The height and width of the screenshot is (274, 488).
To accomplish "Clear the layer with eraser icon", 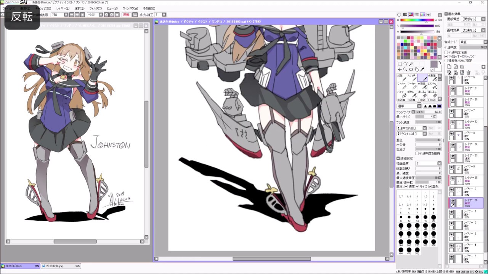I will click(462, 72).
